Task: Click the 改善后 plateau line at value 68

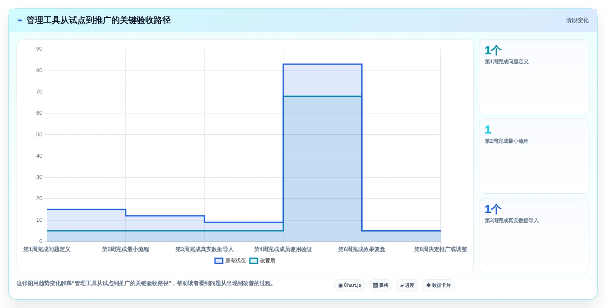Action: click(x=323, y=96)
